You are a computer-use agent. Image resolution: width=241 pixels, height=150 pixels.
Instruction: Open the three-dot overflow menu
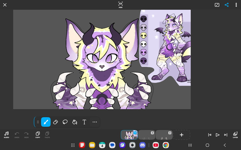point(236,5)
